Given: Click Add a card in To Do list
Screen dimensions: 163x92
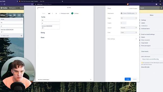Looking at the screenshot, I should 5,36.
